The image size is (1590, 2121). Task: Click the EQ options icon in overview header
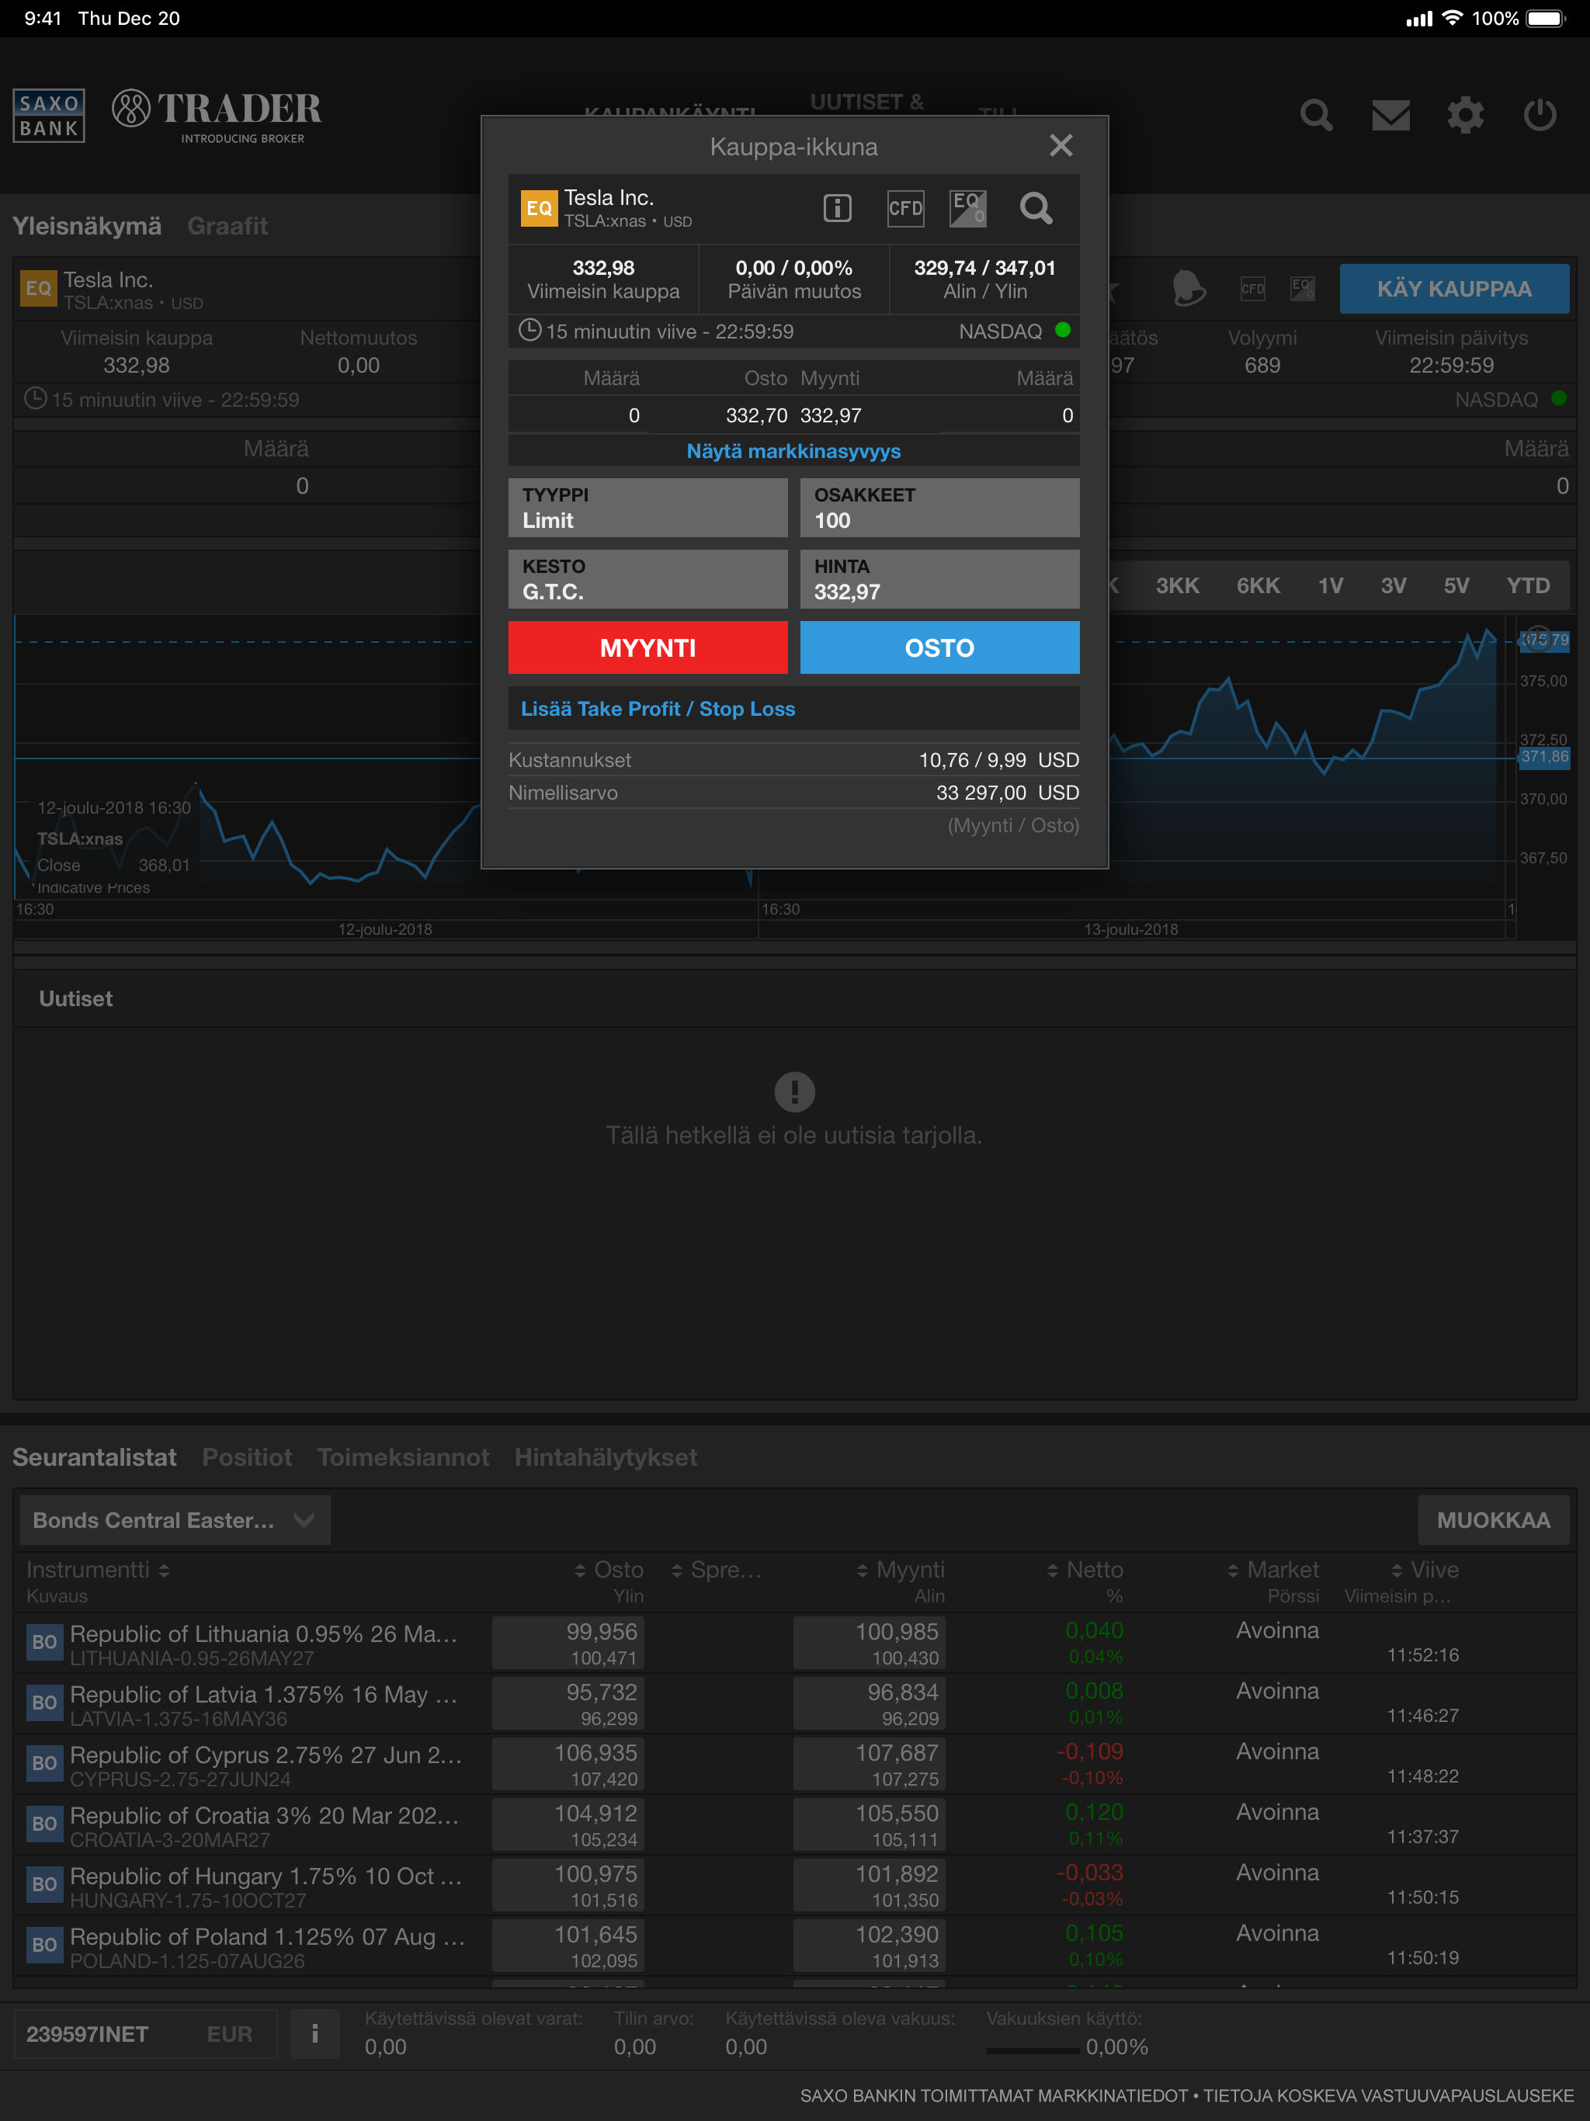point(1302,288)
